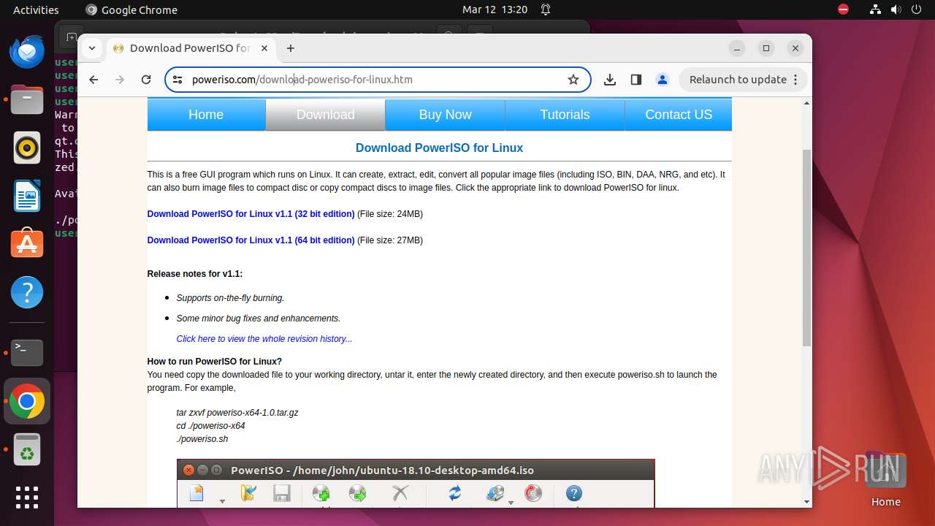Open Chrome side panel
The height and width of the screenshot is (526, 935).
[x=636, y=80]
